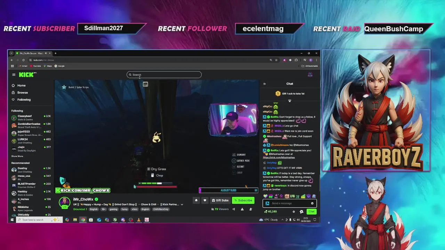Open the emoji picker in chat input
The image size is (445, 250).
(312, 203)
